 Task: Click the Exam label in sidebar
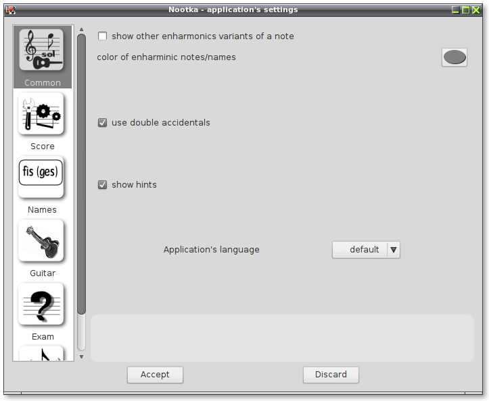pos(43,337)
